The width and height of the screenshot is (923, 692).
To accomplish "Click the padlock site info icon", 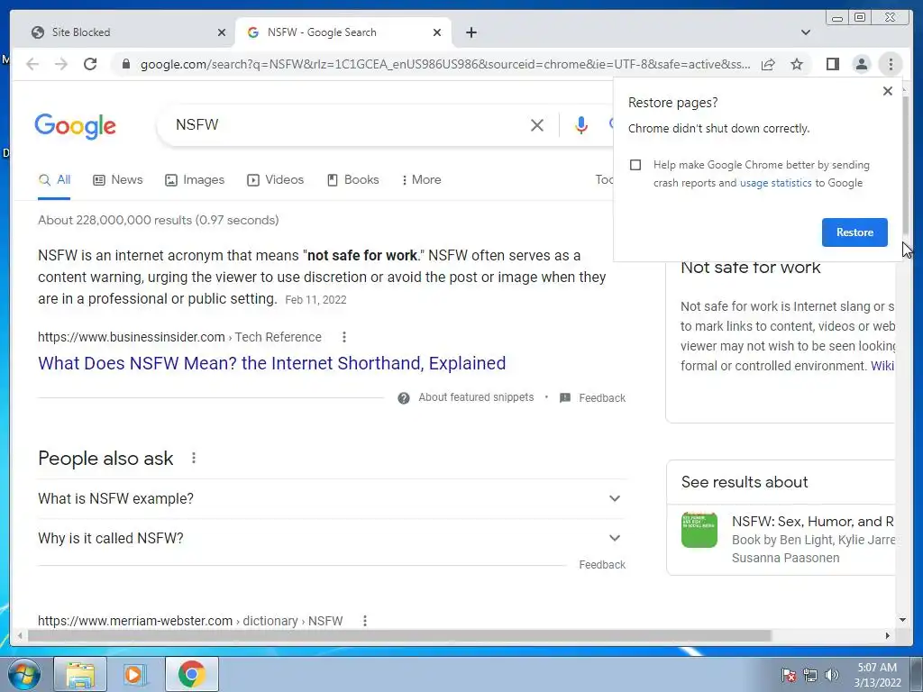I will coord(125,64).
